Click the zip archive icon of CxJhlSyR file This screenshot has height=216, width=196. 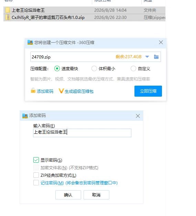[8, 18]
